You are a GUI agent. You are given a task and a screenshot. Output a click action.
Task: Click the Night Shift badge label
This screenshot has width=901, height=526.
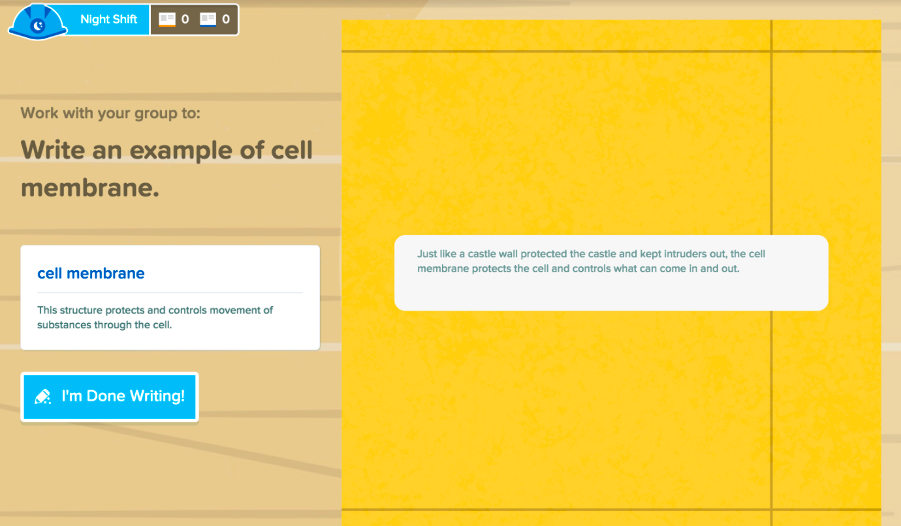click(108, 20)
